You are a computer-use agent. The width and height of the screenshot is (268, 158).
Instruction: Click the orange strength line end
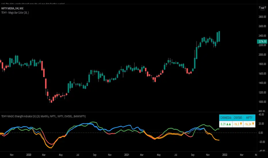219,140
